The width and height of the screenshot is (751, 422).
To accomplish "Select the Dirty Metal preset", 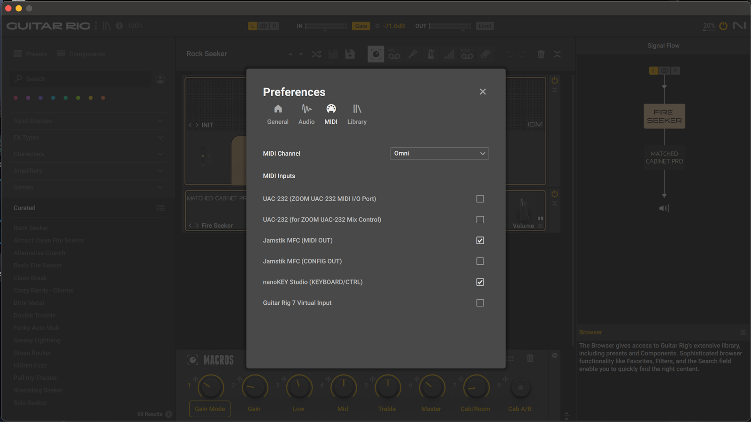I will pos(29,303).
